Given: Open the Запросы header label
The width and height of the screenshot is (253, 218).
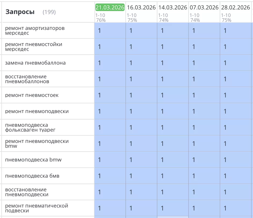Looking at the screenshot, I should click(x=19, y=12).
